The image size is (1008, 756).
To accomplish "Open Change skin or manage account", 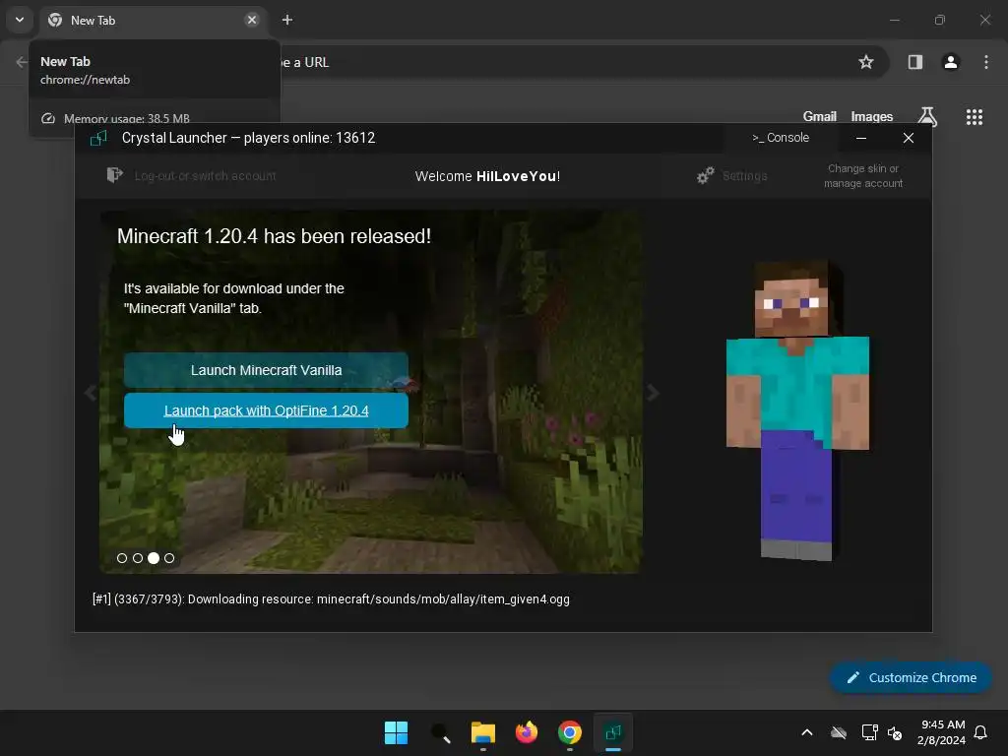I will tap(862, 175).
